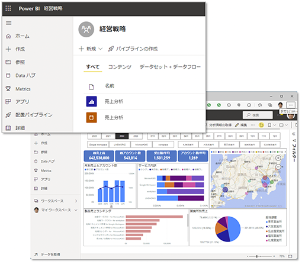
Task: Click the Power BI user avatar
Action: (x=291, y=116)
